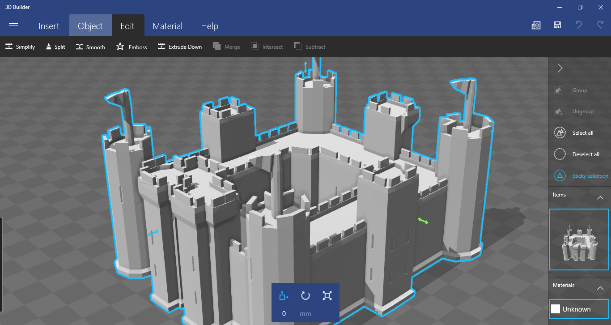611x325 pixels.
Task: Switch to the Material tab
Action: tap(167, 26)
